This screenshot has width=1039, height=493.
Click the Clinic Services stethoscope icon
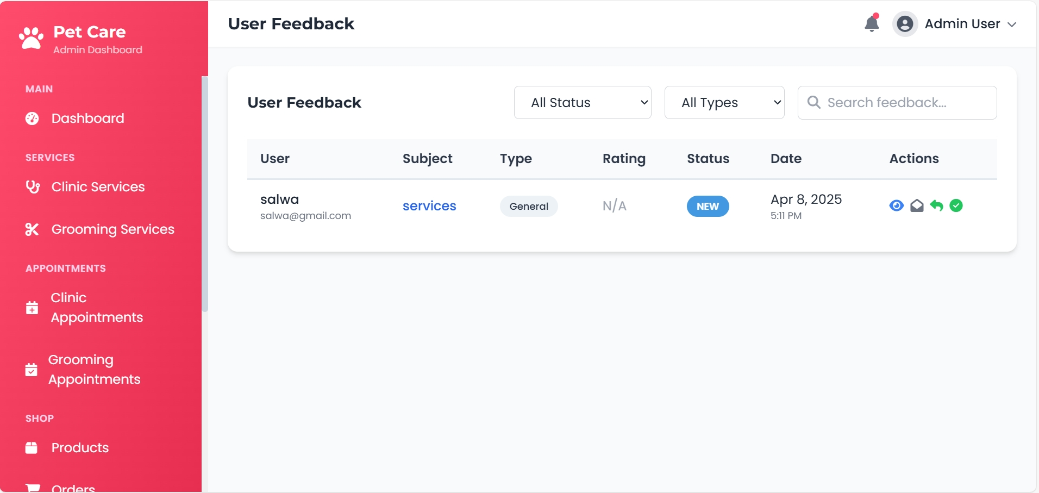(x=33, y=187)
